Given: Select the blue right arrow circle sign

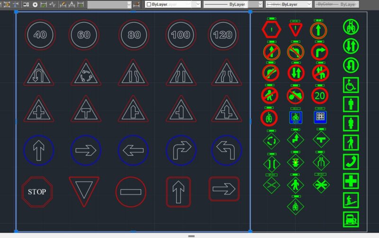Looking at the screenshot, I should pos(86,150).
